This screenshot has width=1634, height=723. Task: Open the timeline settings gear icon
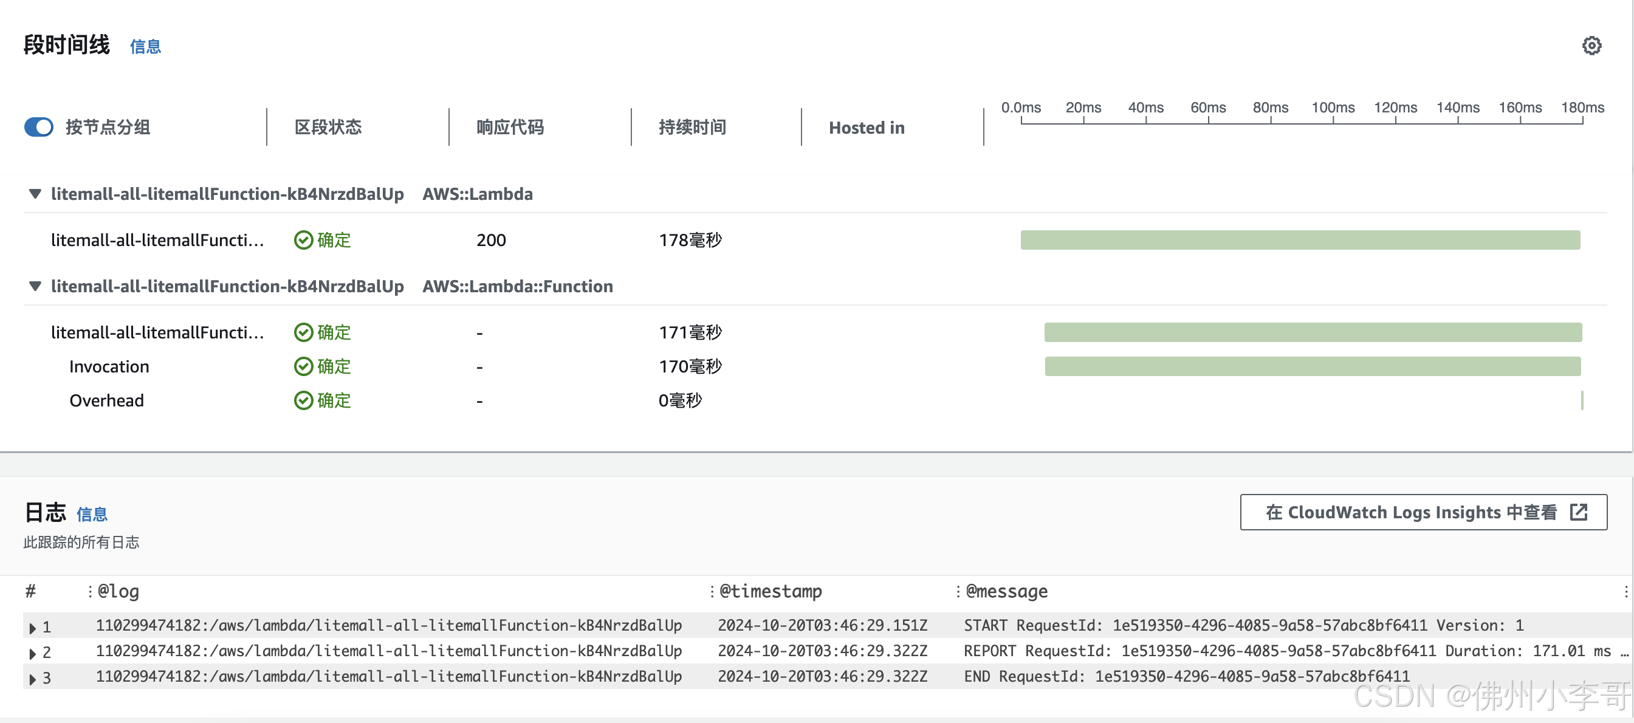(x=1591, y=46)
